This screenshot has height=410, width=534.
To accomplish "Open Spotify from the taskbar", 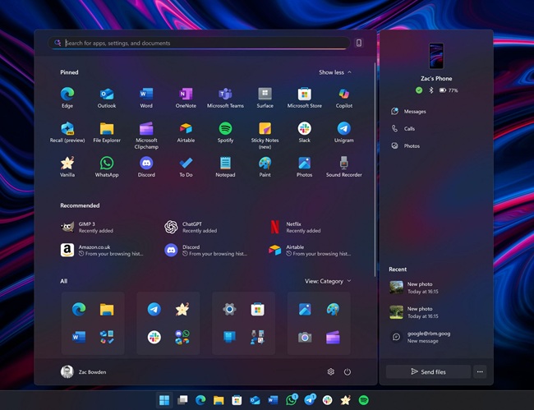I will [364, 400].
